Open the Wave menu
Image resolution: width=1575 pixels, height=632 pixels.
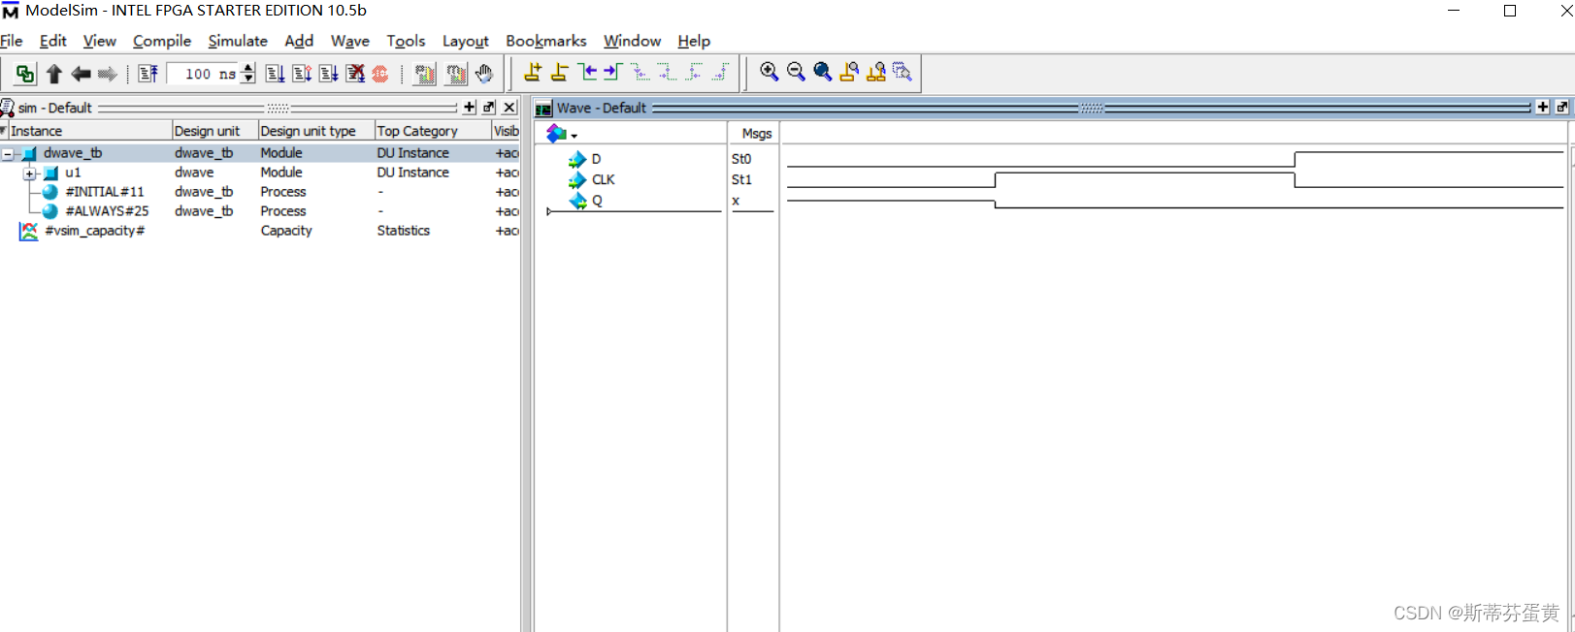tap(350, 41)
